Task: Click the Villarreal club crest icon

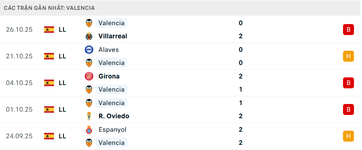Action: tap(89, 36)
